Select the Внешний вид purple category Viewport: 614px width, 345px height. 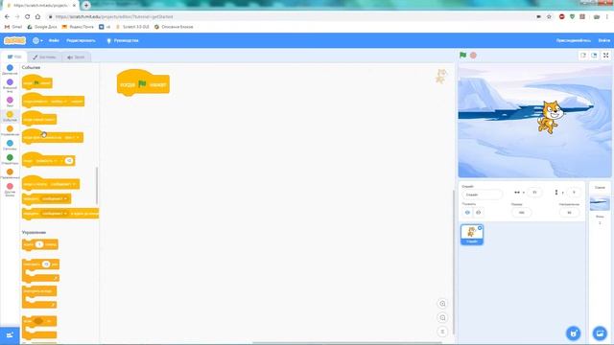10,82
